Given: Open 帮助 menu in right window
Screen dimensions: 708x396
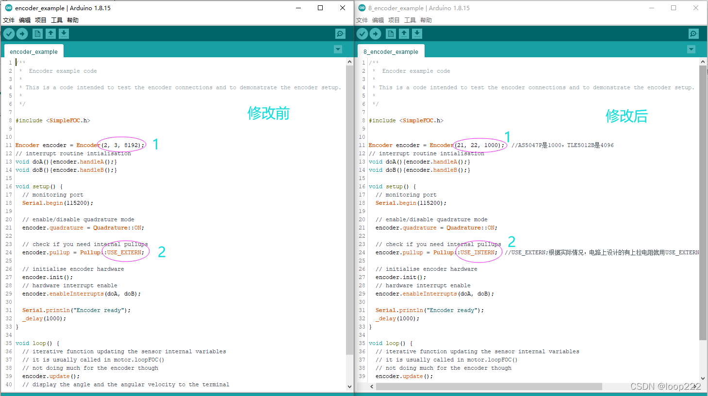Looking at the screenshot, I should tap(426, 20).
